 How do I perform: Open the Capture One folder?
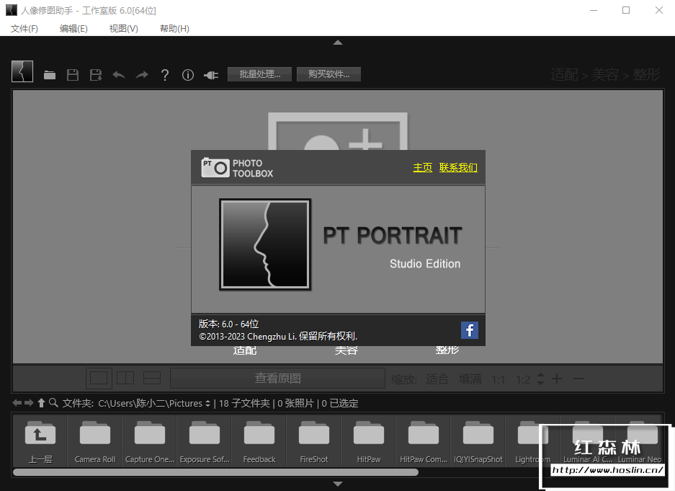[x=149, y=441]
